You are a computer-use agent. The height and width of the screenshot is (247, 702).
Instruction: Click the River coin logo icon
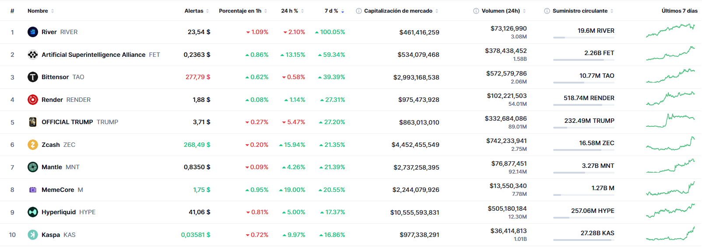33,32
